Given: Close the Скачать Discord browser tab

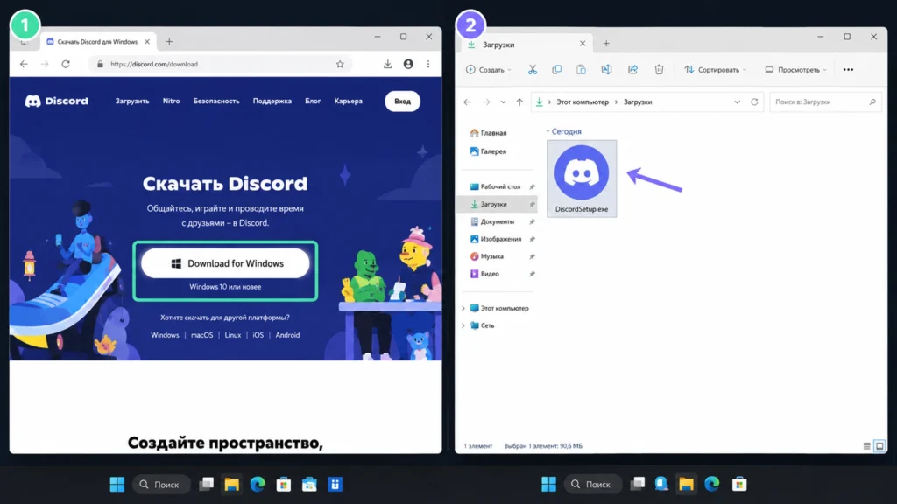Looking at the screenshot, I should point(147,42).
